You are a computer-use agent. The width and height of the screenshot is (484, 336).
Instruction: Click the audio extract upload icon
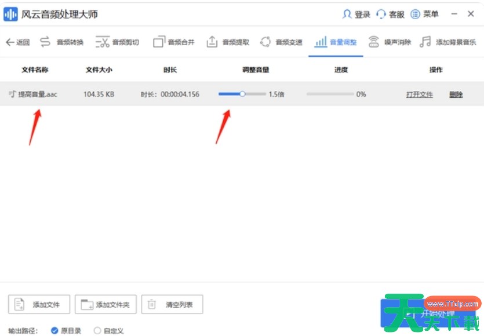pos(212,42)
